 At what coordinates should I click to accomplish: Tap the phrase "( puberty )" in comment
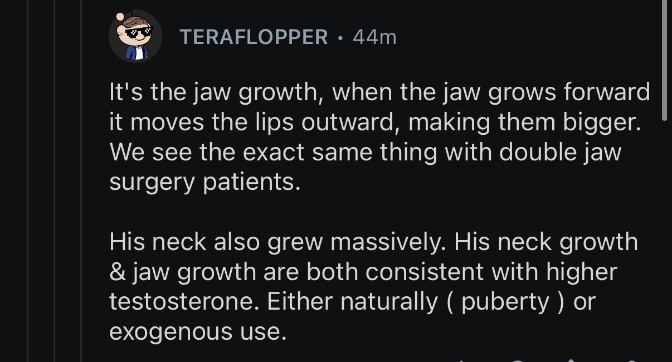point(508,302)
